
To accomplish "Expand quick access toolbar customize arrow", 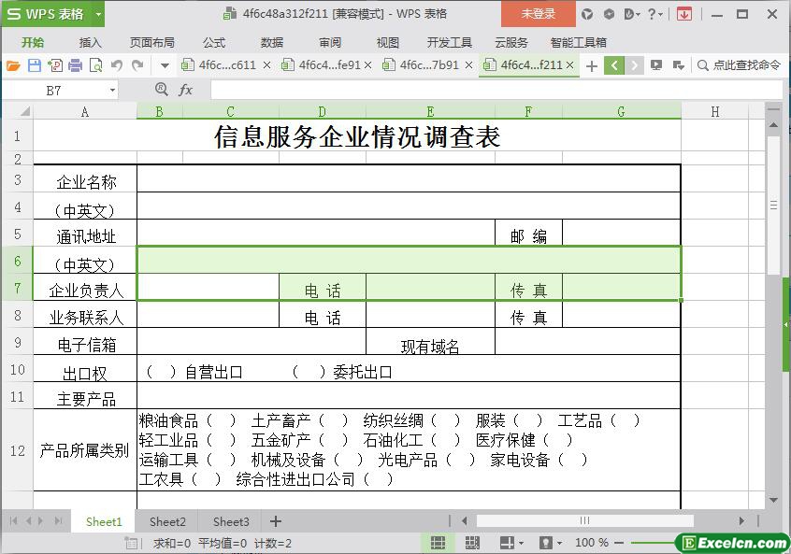I will [x=165, y=65].
